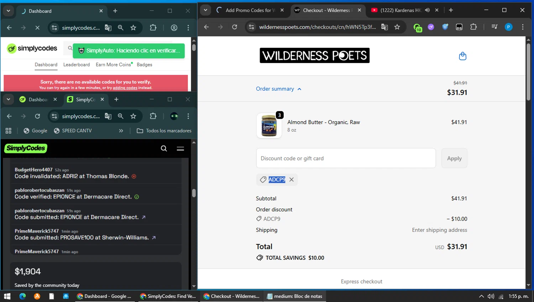Open the P profile avatar in Chrome

point(509,27)
